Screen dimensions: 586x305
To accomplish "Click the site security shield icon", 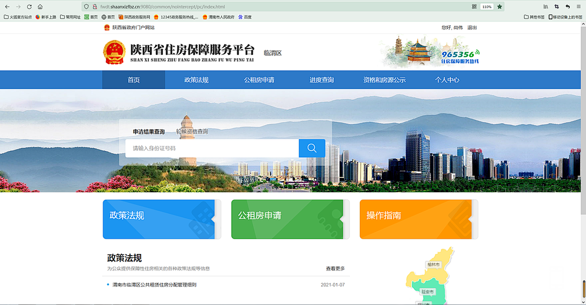I will click(x=86, y=7).
